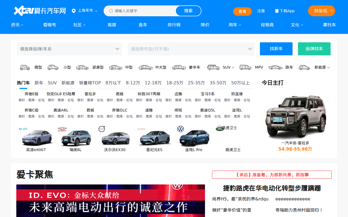Click the Land Rover logo beside 路虎卫士

point(220,128)
